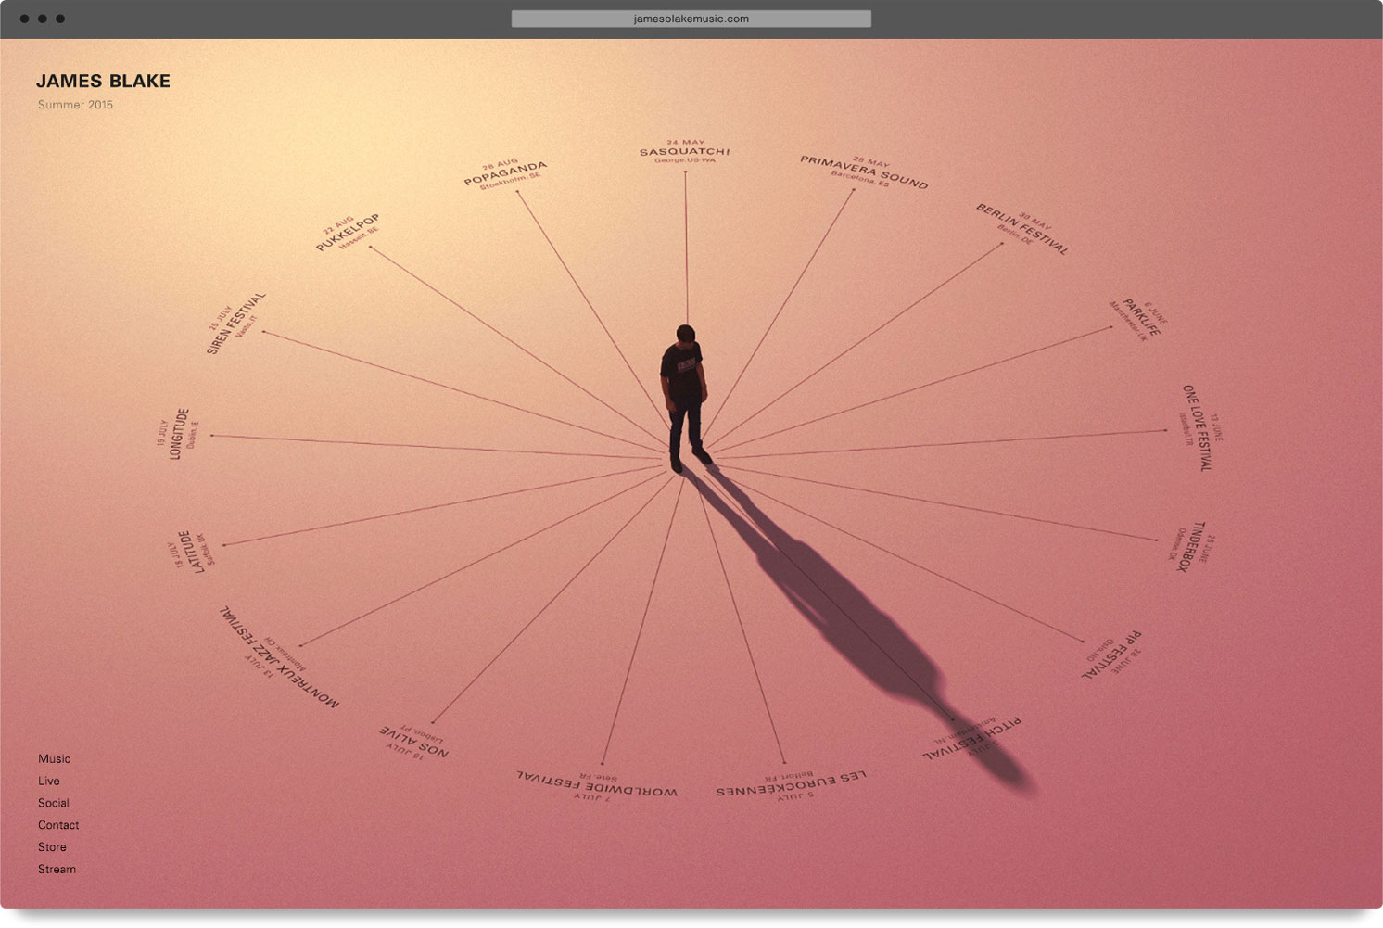Click the jamesblakemusic.com address bar

pyautogui.click(x=691, y=19)
